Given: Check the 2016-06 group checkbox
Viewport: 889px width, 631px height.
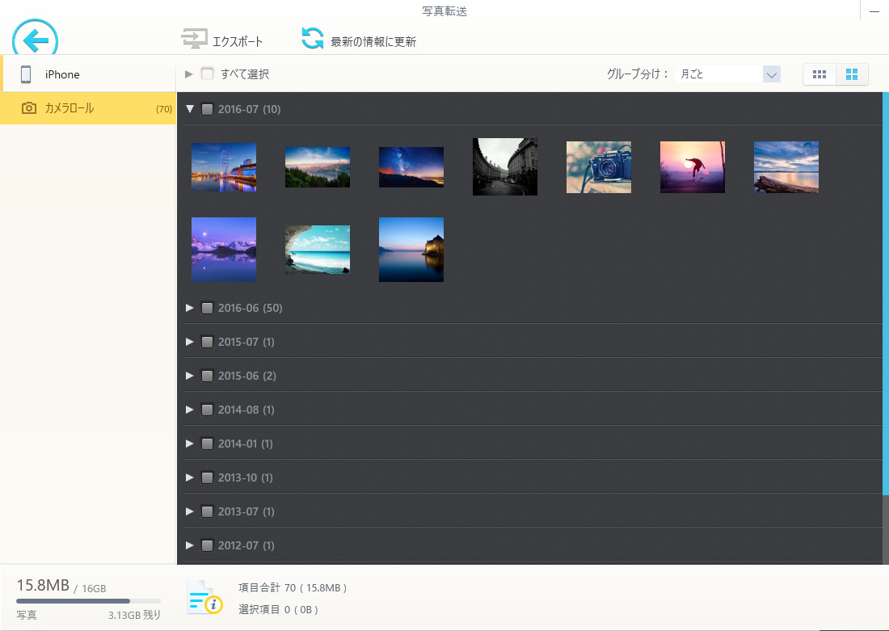Looking at the screenshot, I should (208, 308).
